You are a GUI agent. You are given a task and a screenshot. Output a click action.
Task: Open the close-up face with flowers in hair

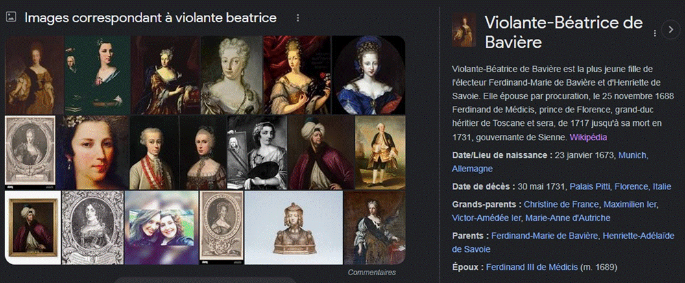[x=92, y=153]
